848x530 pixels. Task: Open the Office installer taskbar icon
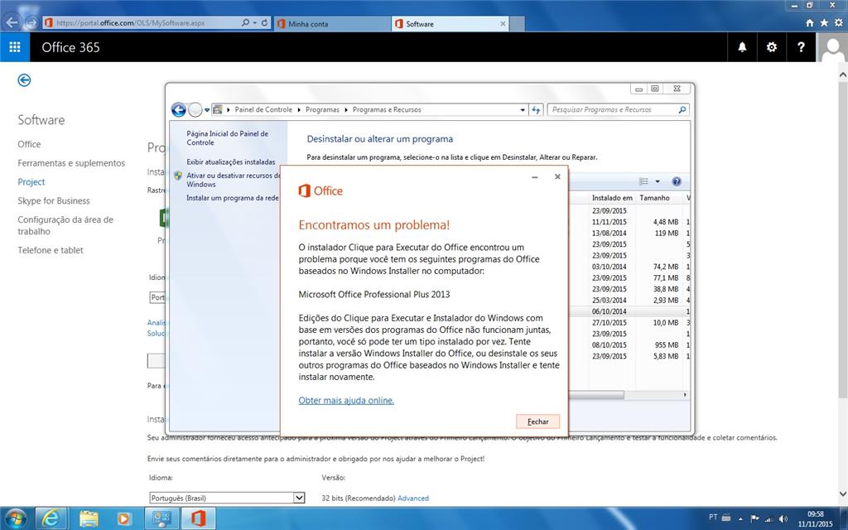(199, 518)
